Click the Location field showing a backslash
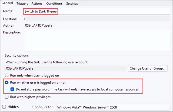 [97, 19]
